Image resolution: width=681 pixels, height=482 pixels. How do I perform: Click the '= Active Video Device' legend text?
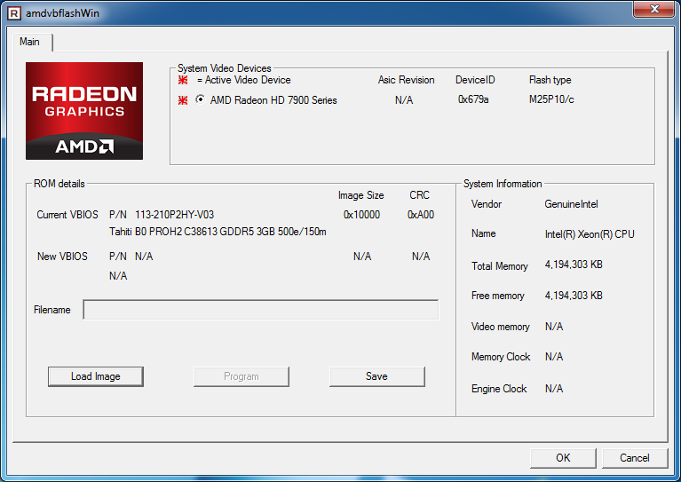pyautogui.click(x=243, y=80)
